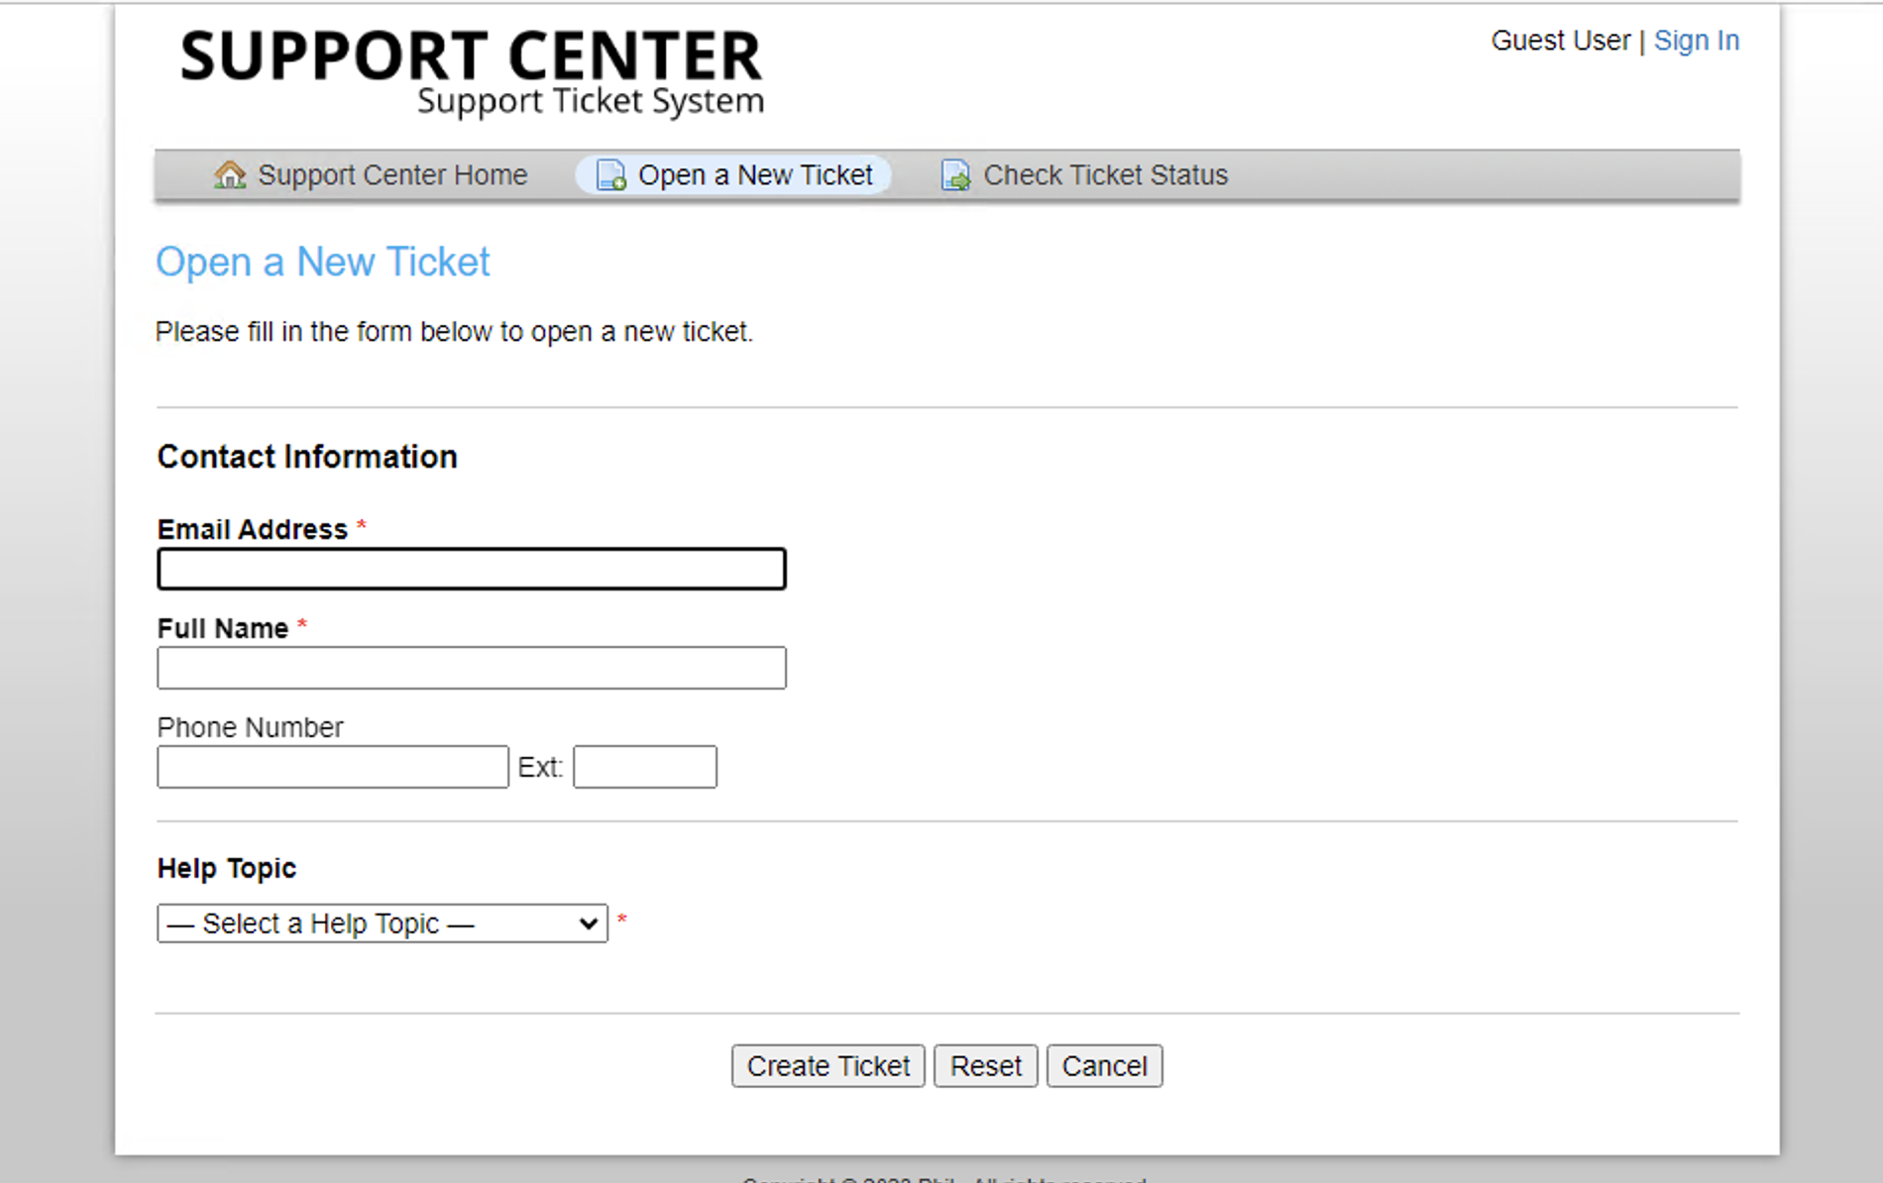Click the Open a New Ticket document icon

(610, 174)
